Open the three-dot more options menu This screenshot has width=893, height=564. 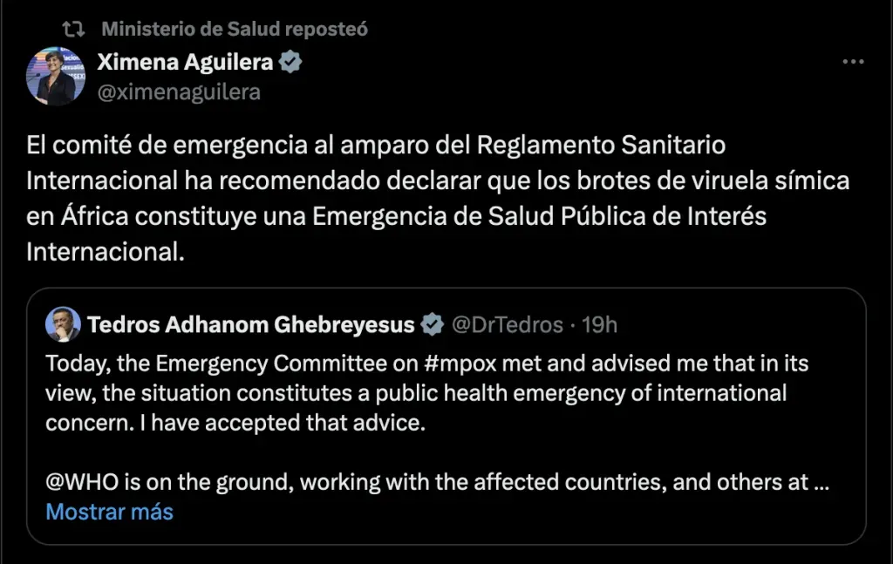(x=852, y=61)
